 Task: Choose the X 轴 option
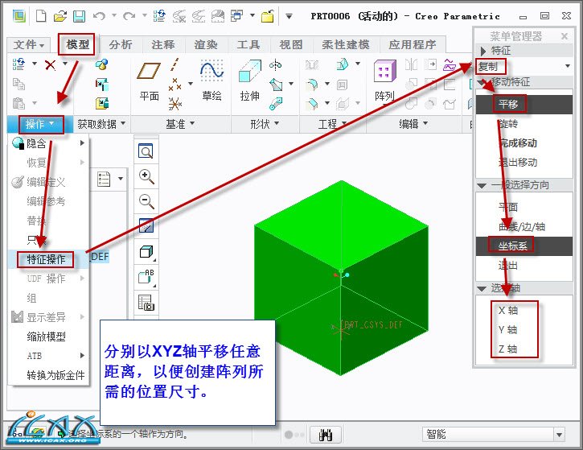pos(508,311)
